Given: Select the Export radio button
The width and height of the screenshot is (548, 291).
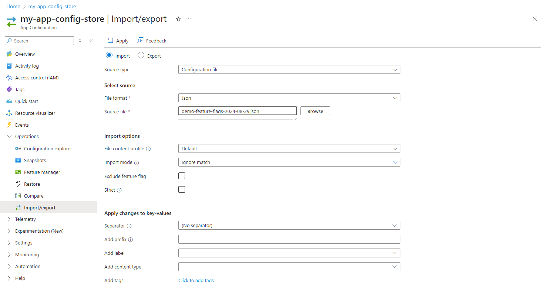Looking at the screenshot, I should 141,55.
